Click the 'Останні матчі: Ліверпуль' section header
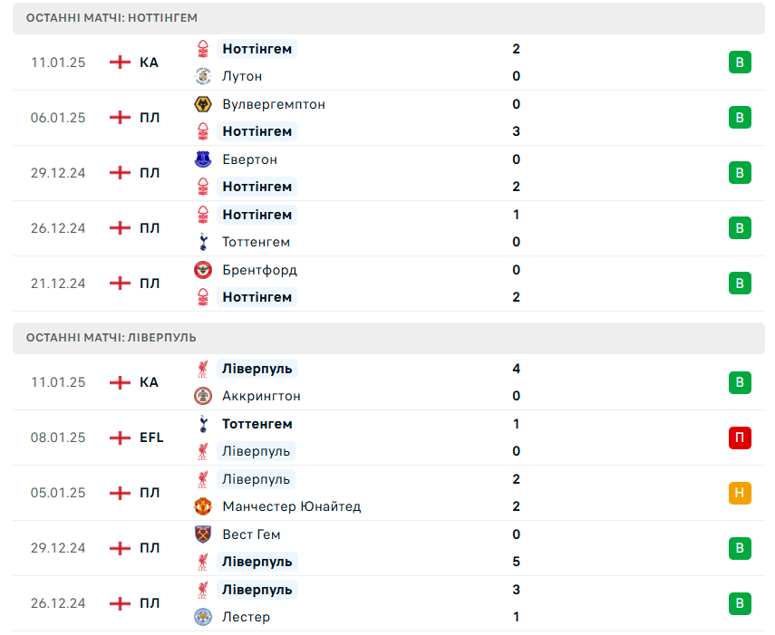Viewport: 775px width, 635px height. tap(111, 338)
